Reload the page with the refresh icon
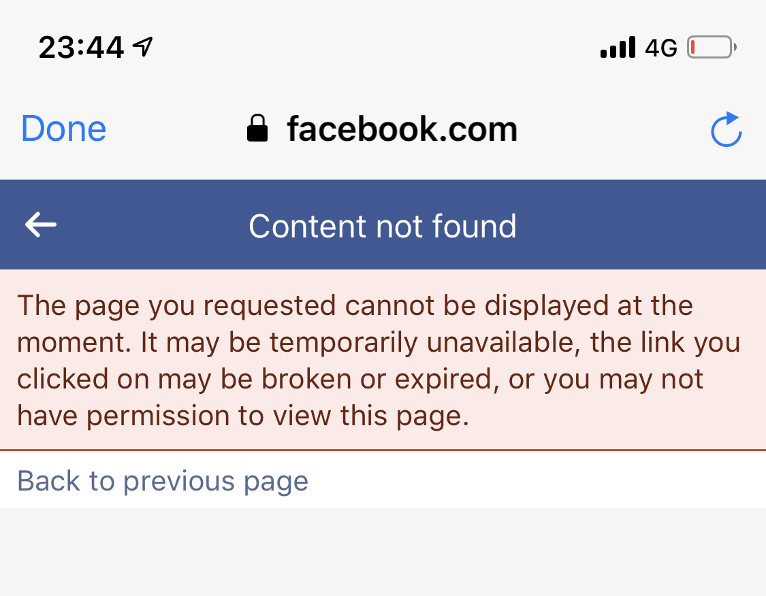Image resolution: width=766 pixels, height=596 pixels. (x=726, y=129)
